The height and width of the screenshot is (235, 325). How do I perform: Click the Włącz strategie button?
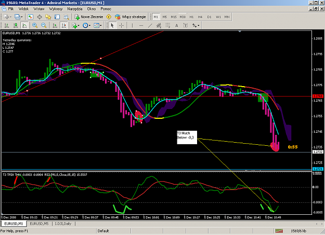131,17
